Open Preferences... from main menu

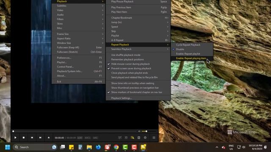click(78, 58)
